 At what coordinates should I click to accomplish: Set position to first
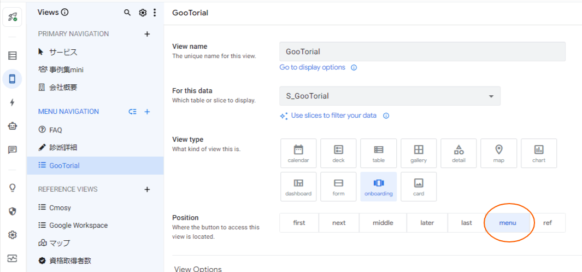point(299,223)
